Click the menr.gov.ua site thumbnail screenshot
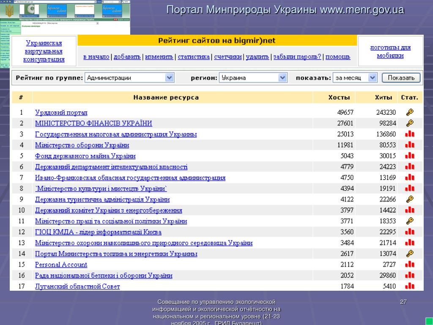Image resolution: width=433 pixels, height=325 pixels. pos(65,17)
